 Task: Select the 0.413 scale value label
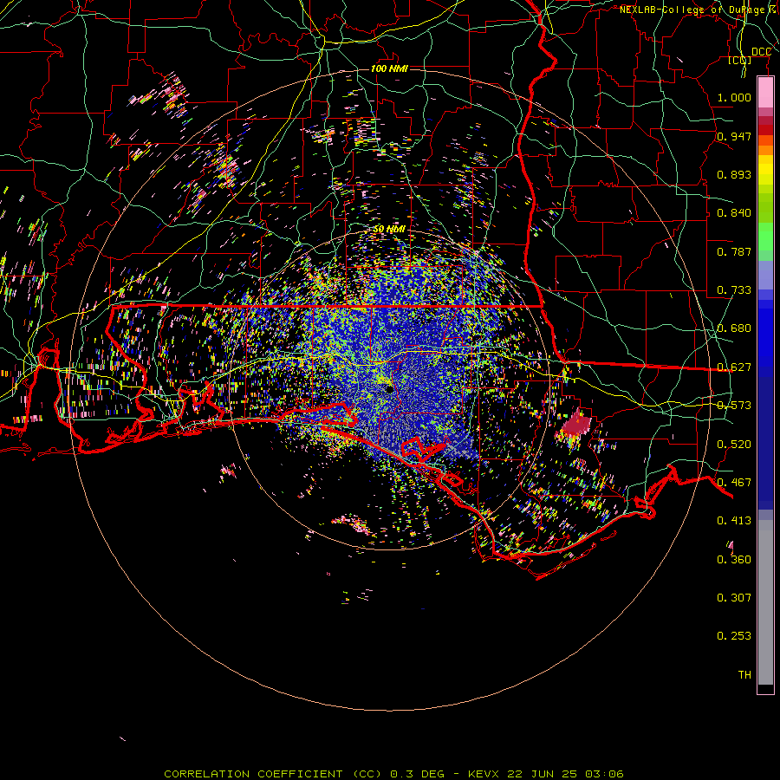point(734,521)
